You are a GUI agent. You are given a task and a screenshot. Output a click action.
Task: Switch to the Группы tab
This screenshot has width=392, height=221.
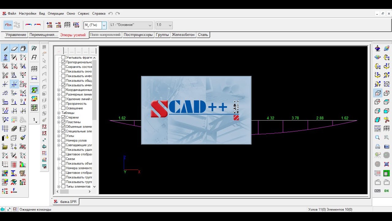click(162, 35)
